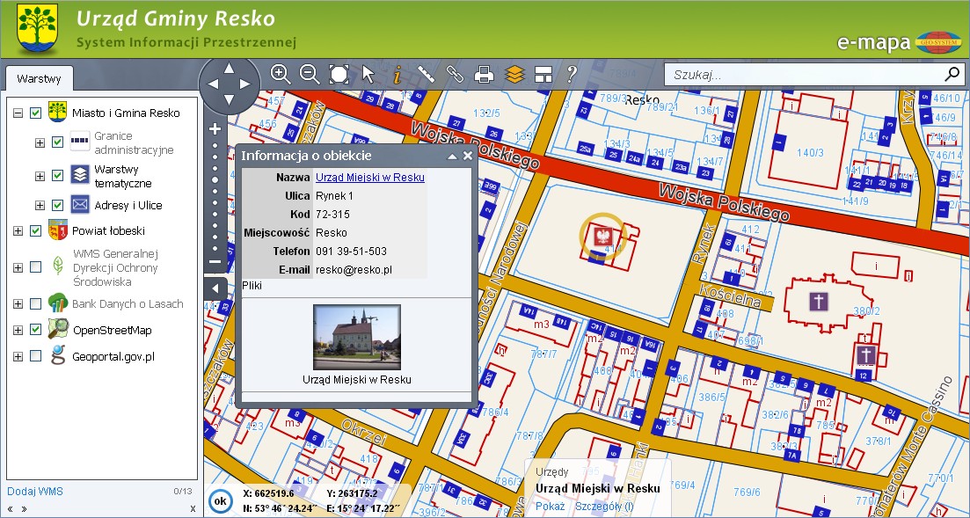Select the full extent view tool

pos(339,74)
